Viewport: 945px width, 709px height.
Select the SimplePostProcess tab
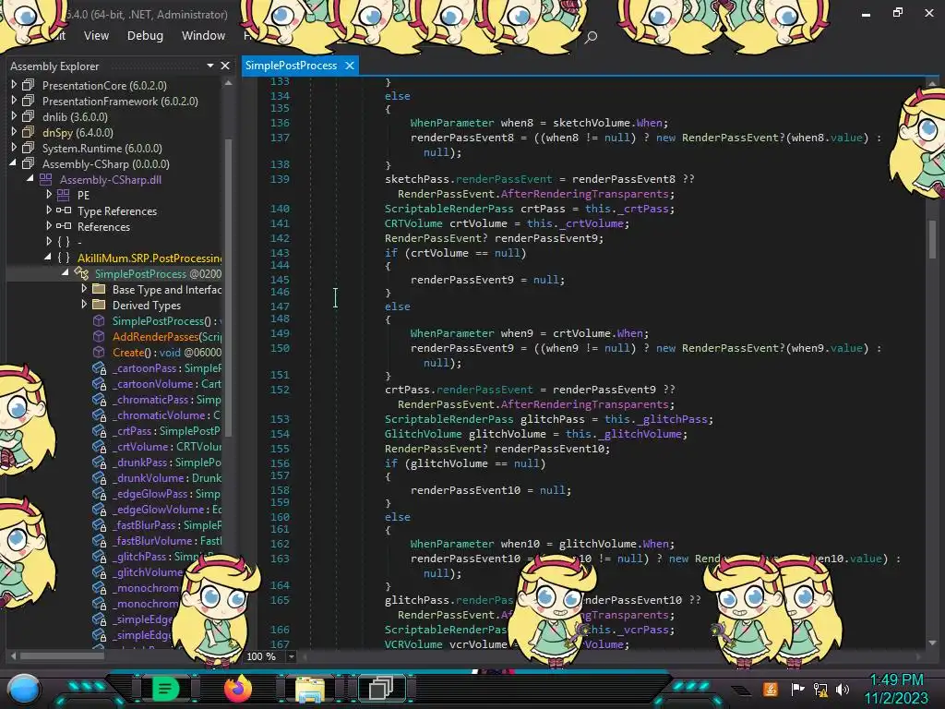click(x=291, y=66)
